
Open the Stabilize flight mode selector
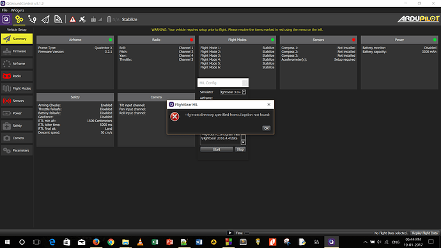(x=130, y=19)
